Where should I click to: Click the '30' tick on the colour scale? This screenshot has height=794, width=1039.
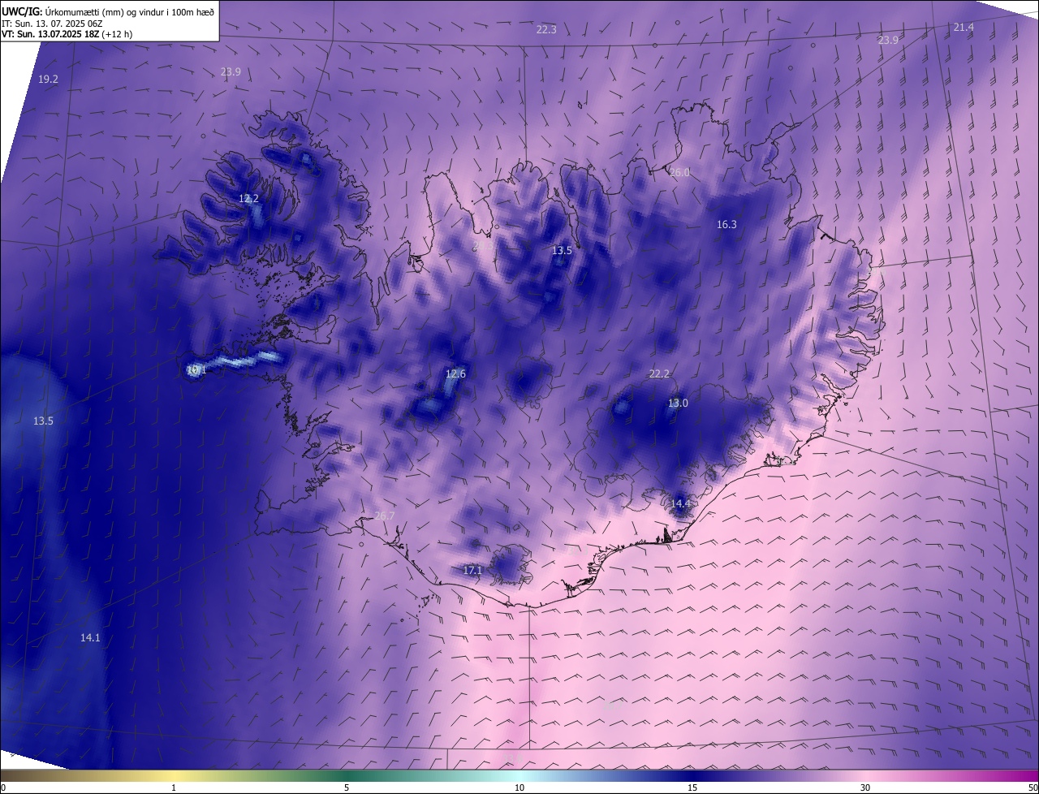click(865, 788)
